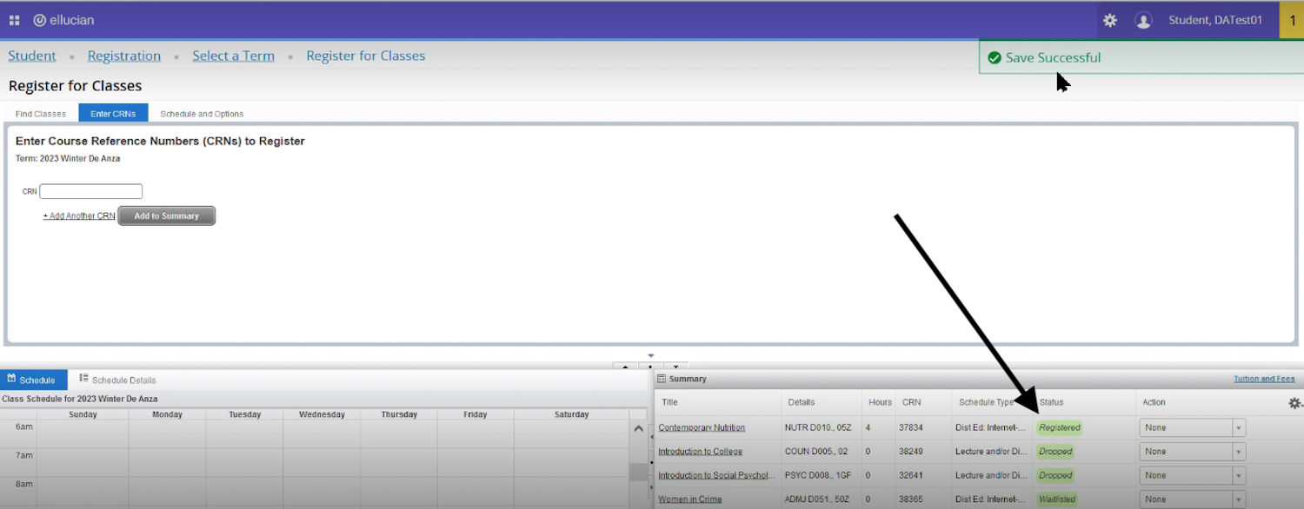Open the Tuition and Fees link

pyautogui.click(x=1264, y=379)
